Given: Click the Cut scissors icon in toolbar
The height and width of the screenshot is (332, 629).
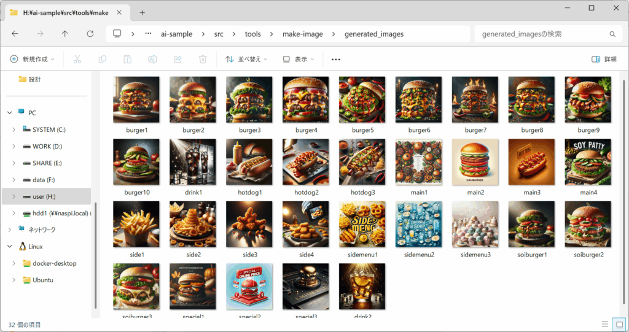Looking at the screenshot, I should [77, 59].
